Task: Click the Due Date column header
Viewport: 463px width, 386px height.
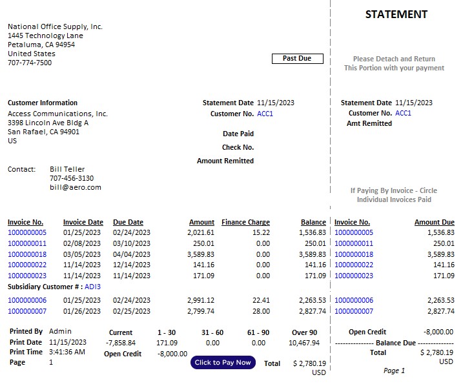Action: 128,222
